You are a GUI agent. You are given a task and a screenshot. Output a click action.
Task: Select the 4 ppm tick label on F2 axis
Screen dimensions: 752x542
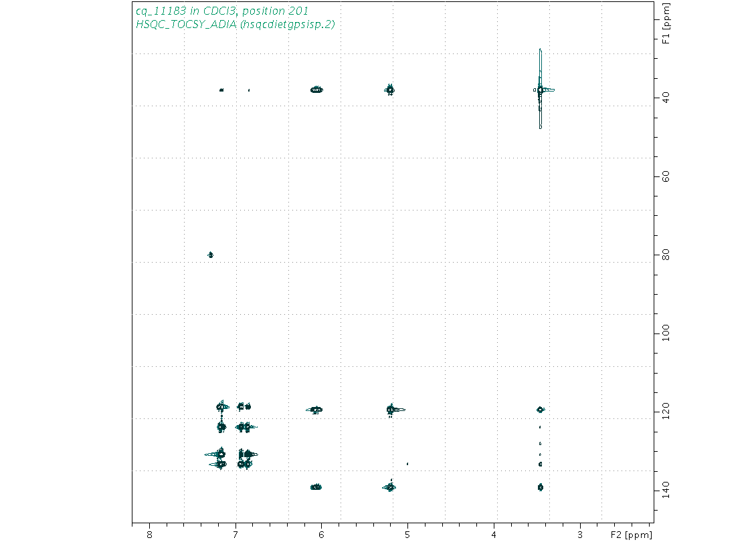pos(494,535)
